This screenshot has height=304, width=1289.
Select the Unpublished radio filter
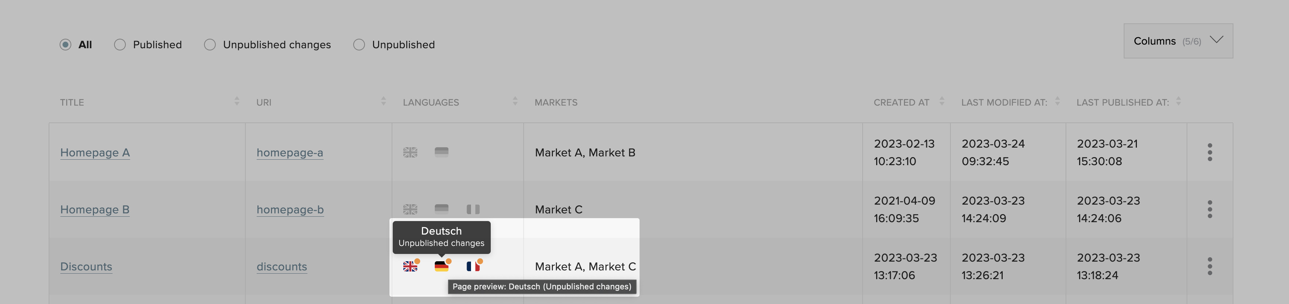pos(359,45)
